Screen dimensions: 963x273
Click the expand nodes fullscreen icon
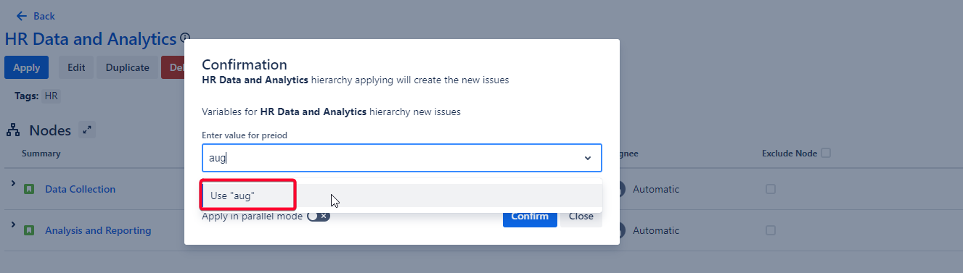[x=87, y=130]
